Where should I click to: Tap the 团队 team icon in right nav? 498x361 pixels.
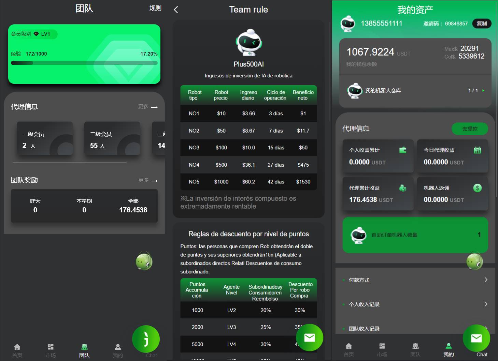pyautogui.click(x=415, y=346)
